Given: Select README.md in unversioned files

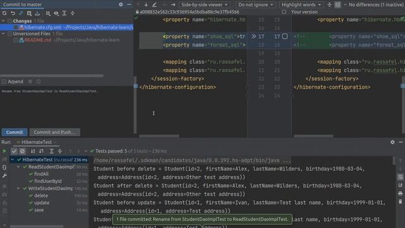Looking at the screenshot, I should click(66, 40).
